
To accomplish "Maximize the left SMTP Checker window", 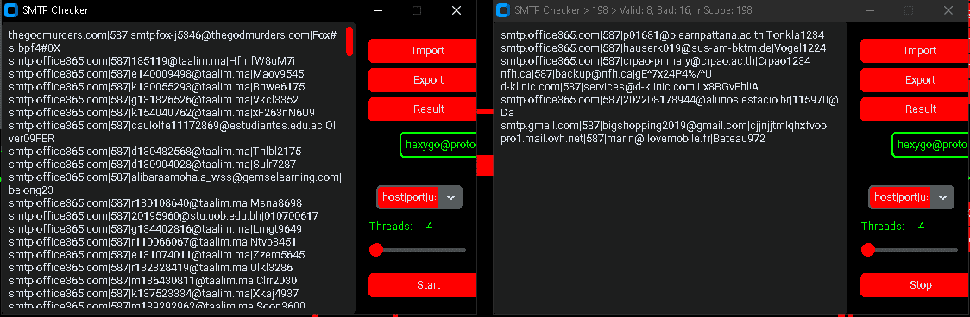I will coord(417,10).
